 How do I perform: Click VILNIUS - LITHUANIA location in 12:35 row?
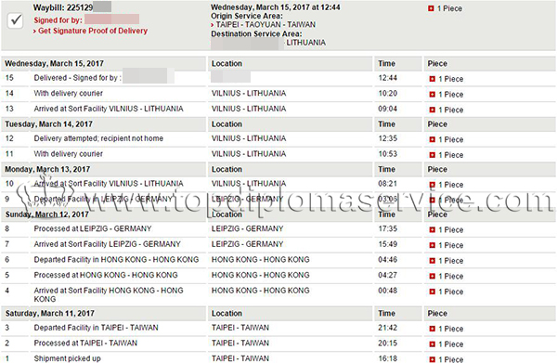tap(249, 138)
